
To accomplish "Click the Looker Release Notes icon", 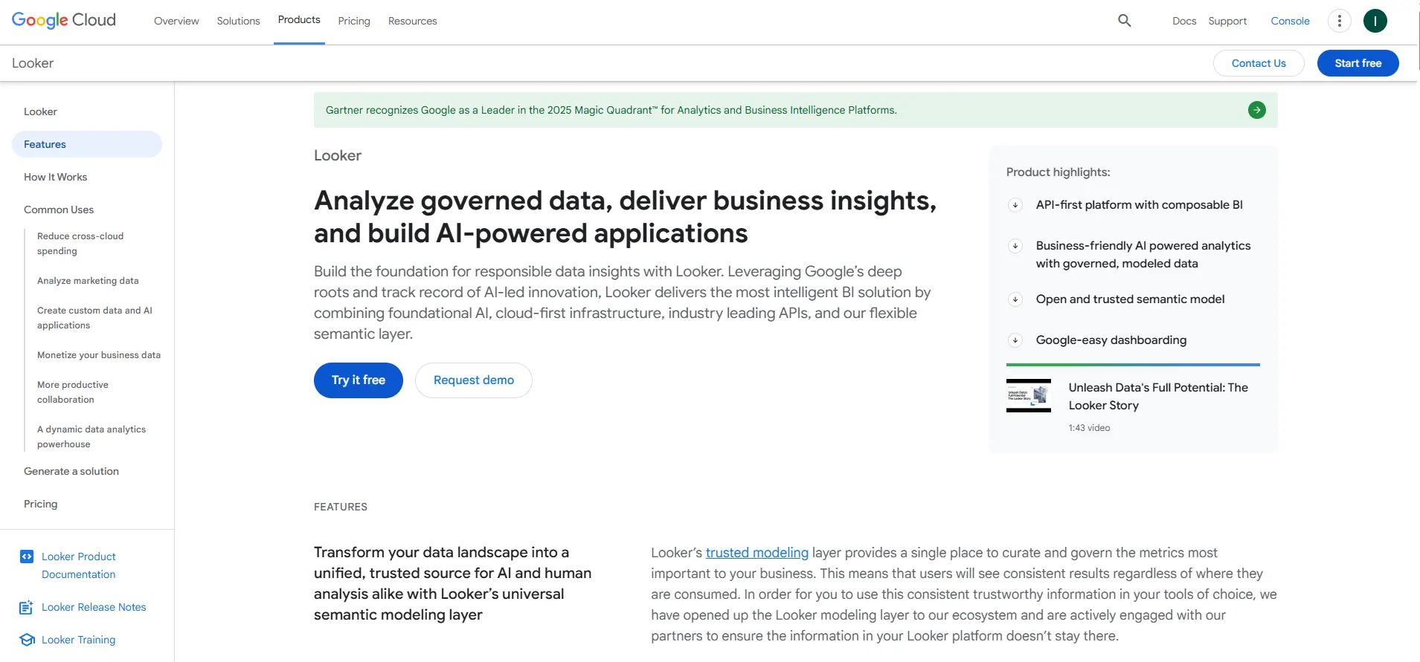I will point(26,608).
